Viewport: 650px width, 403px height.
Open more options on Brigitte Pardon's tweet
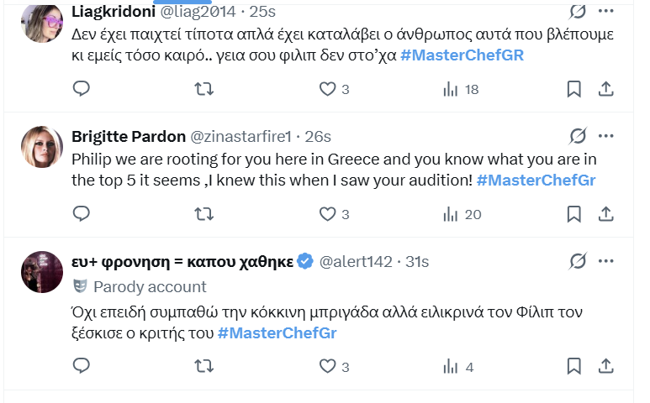[605, 136]
